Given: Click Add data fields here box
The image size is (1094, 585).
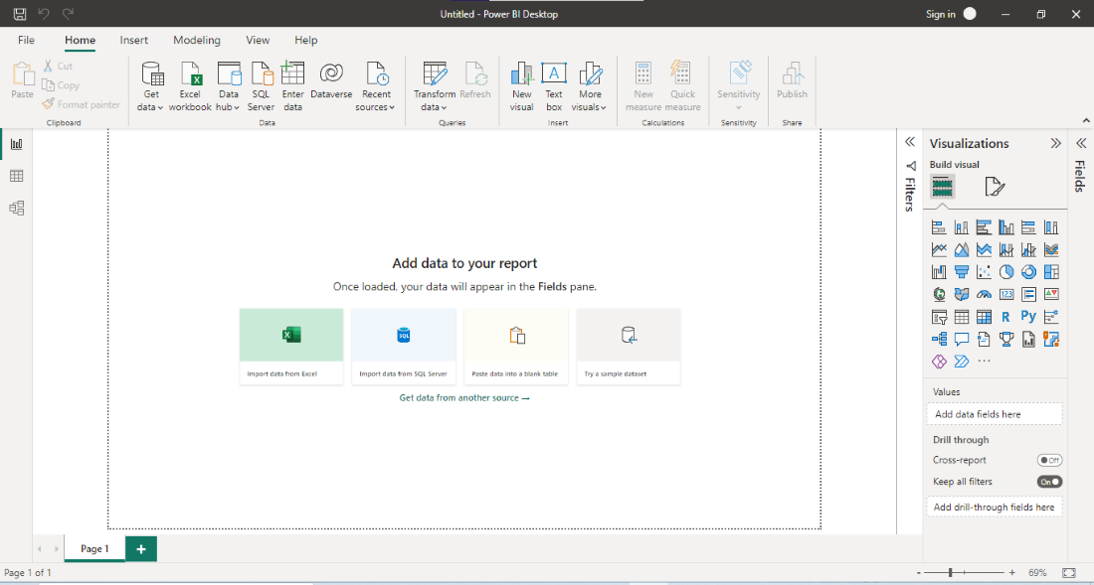Looking at the screenshot, I should [995, 414].
